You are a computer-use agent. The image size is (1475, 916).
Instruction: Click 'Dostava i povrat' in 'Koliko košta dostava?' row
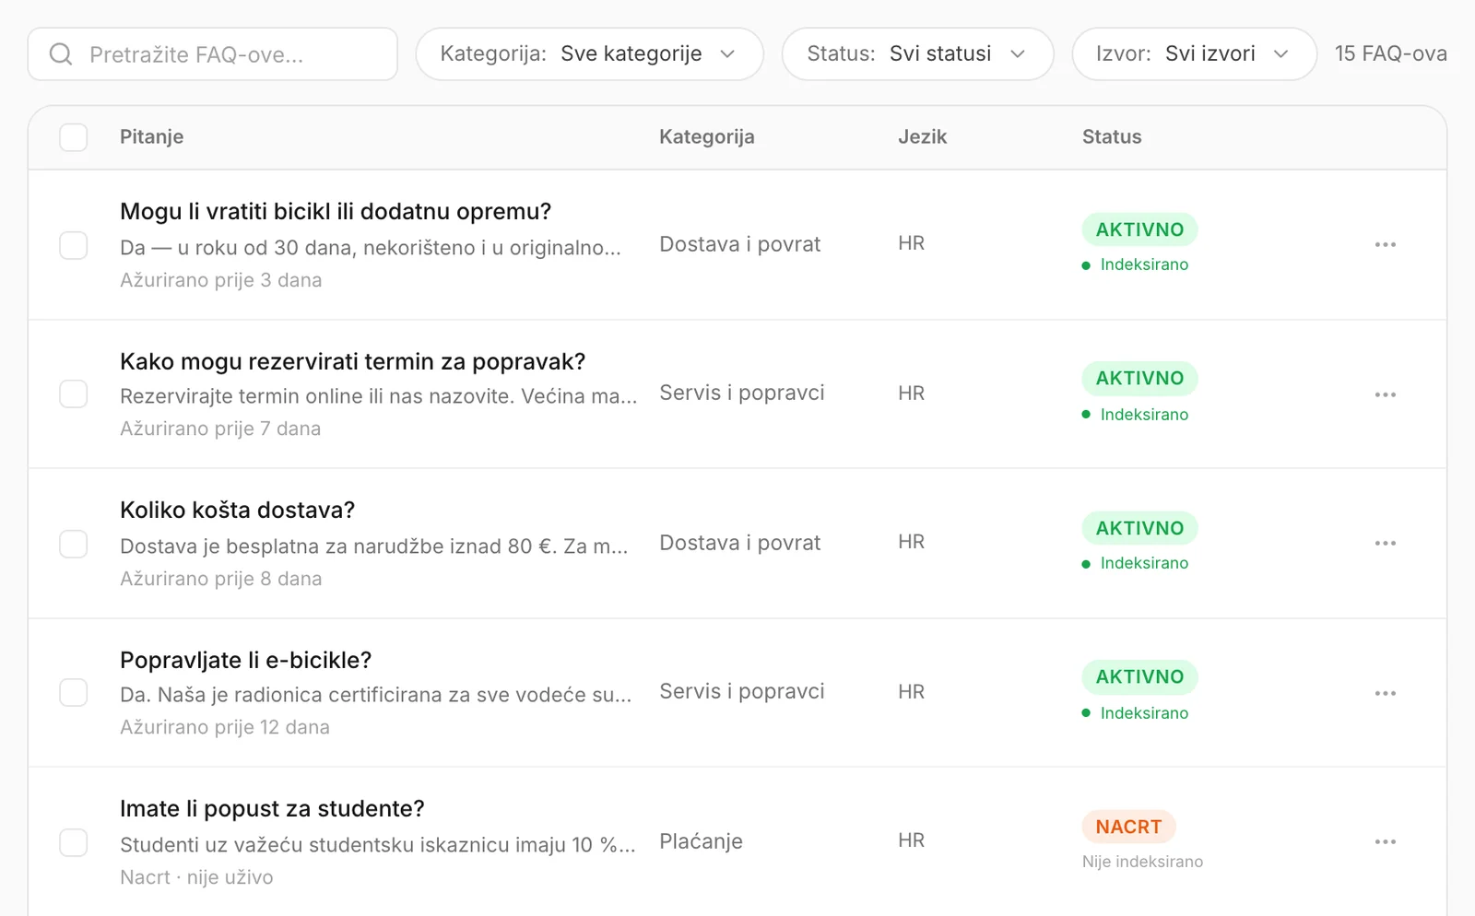739,543
